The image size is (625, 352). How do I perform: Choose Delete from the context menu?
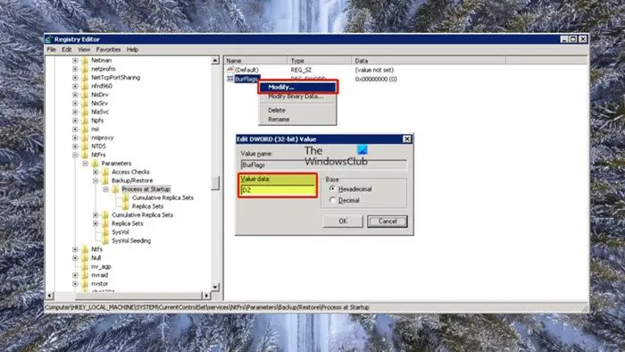[x=297, y=110]
